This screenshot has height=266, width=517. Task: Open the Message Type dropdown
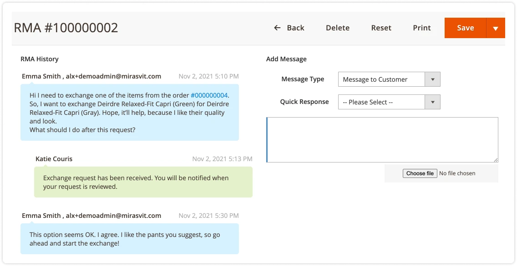432,79
